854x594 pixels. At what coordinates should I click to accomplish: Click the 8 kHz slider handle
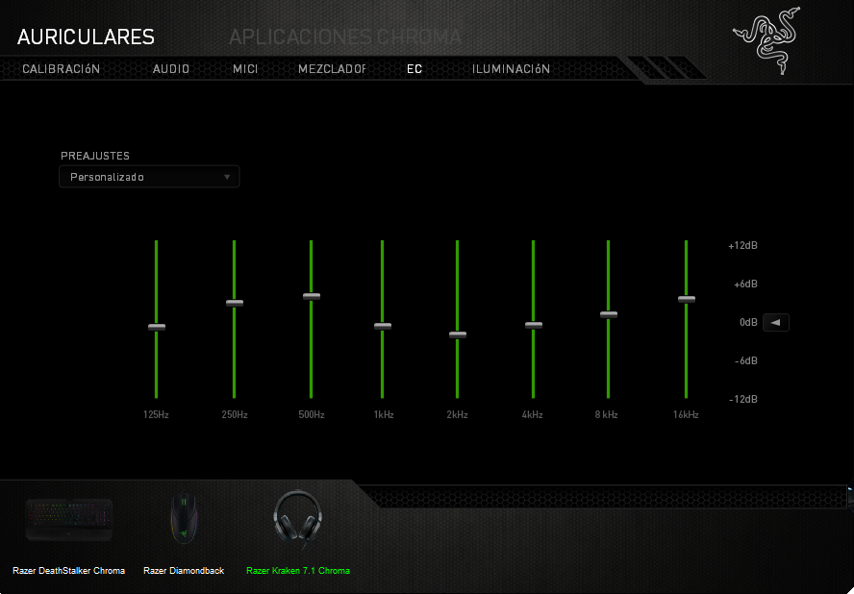609,314
